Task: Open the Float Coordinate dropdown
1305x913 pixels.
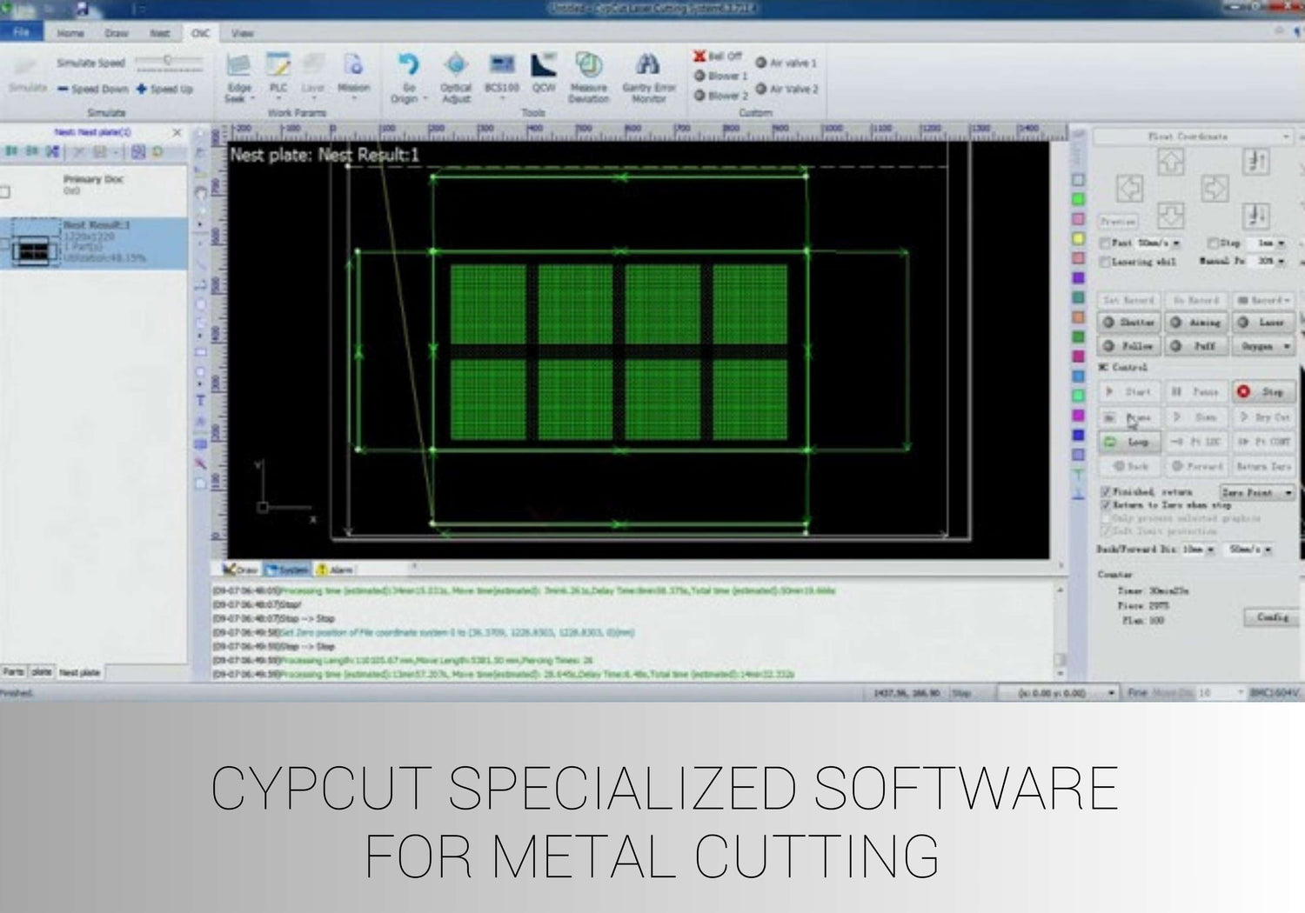Action: [1285, 137]
